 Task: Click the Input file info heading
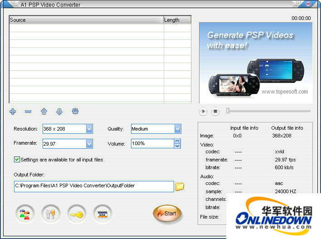point(244,128)
